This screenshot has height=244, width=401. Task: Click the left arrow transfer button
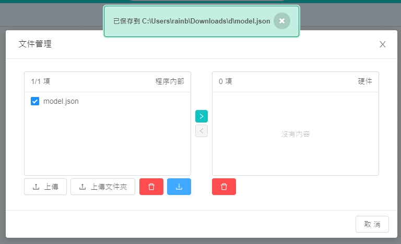(202, 131)
